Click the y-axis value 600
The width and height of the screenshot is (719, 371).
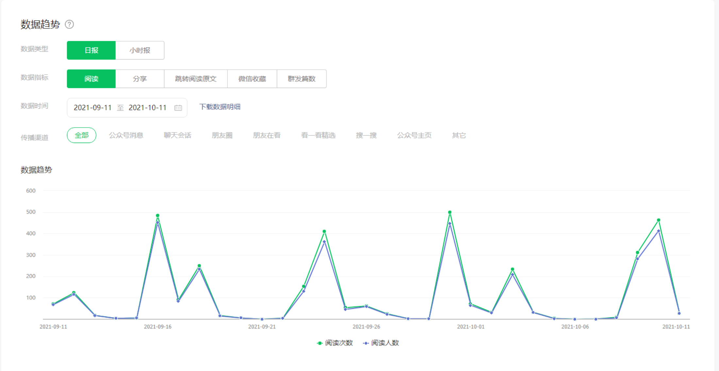[x=31, y=191]
